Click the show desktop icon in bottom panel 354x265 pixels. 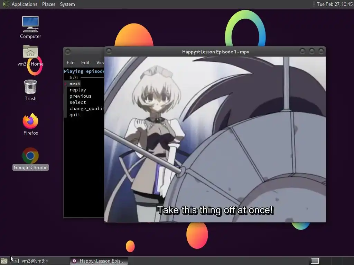[4, 261]
